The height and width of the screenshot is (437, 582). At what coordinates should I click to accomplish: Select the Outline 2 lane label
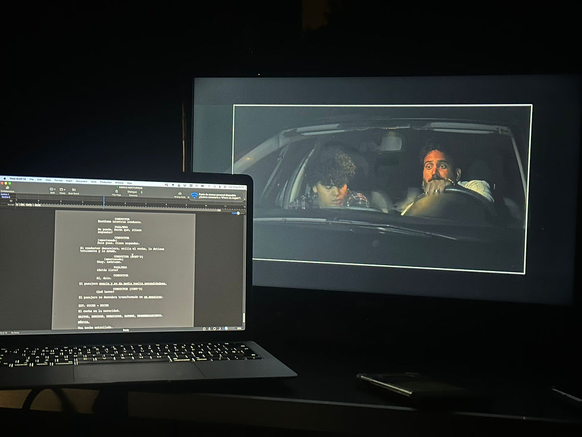coord(5,197)
